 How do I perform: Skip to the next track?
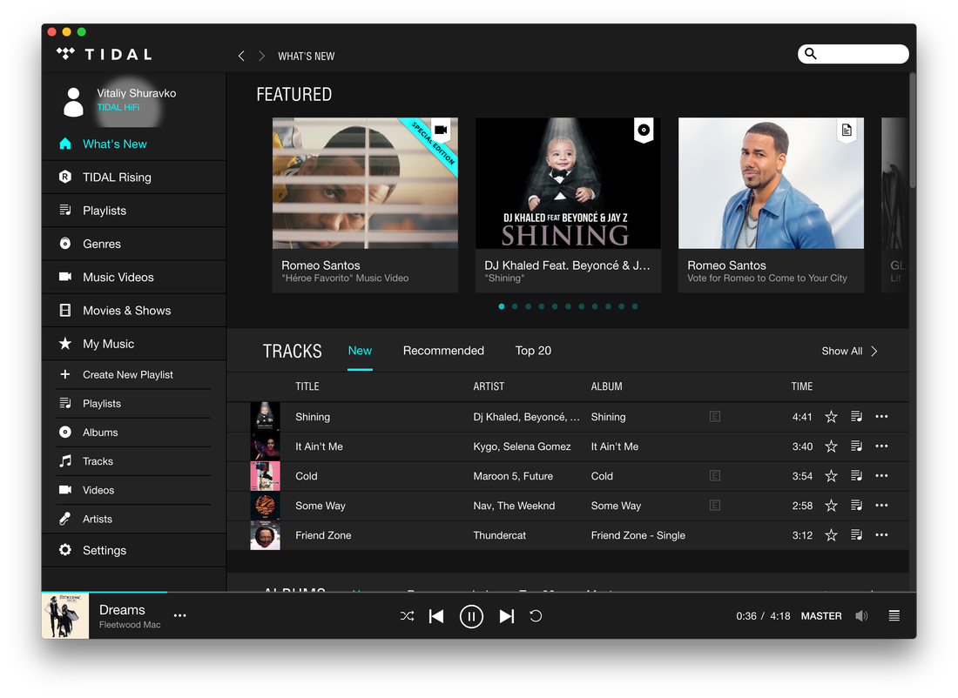pyautogui.click(x=507, y=616)
